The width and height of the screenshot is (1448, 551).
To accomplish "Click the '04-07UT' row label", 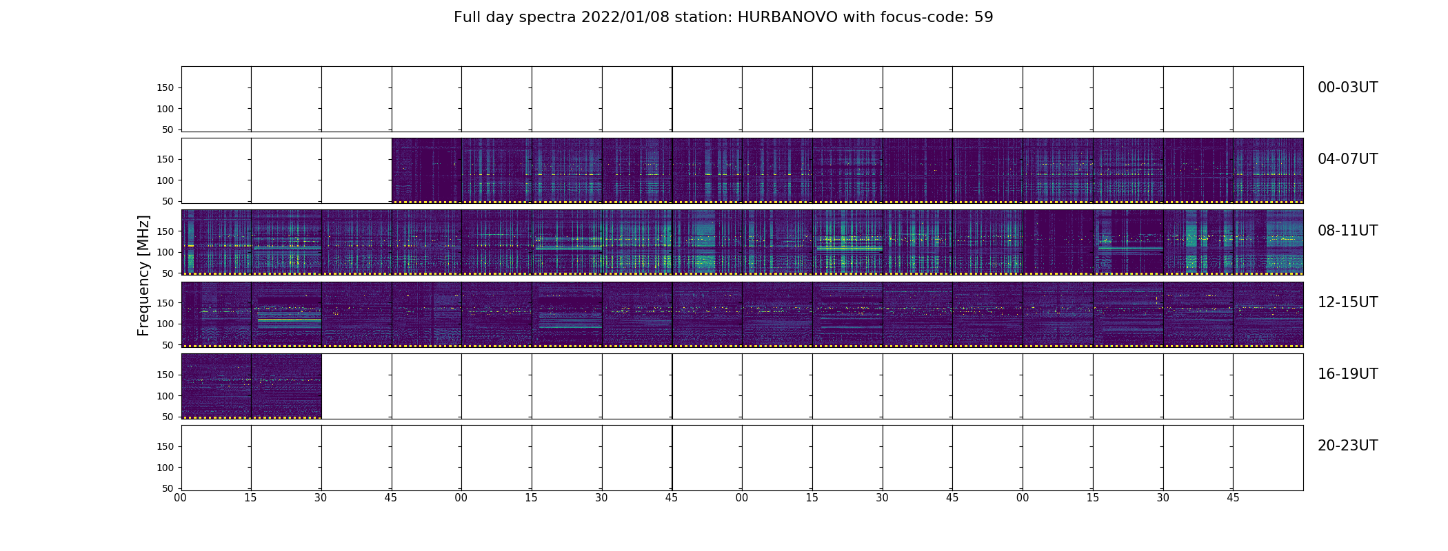I will coord(1347,159).
